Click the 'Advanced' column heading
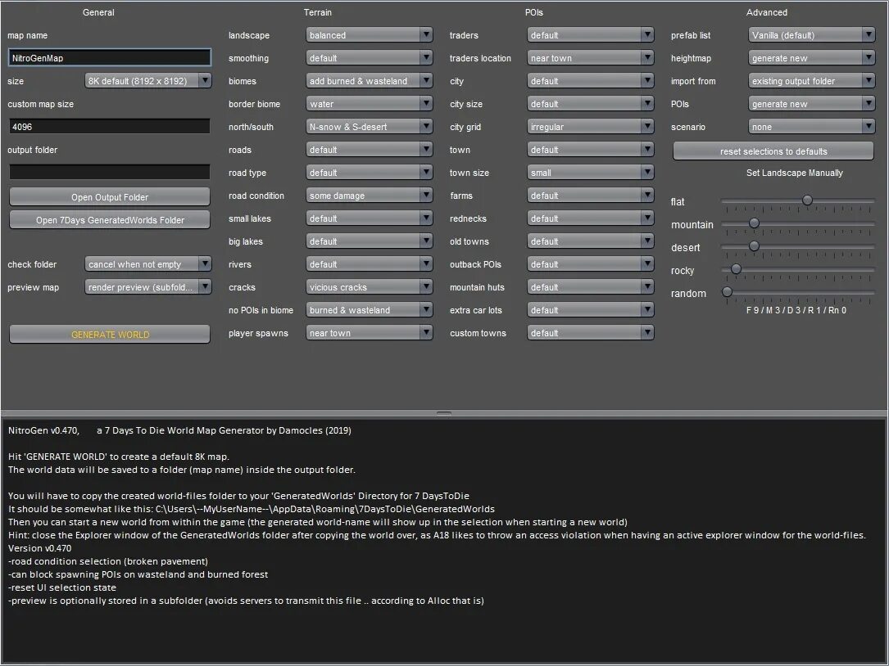889x666 pixels. (767, 12)
